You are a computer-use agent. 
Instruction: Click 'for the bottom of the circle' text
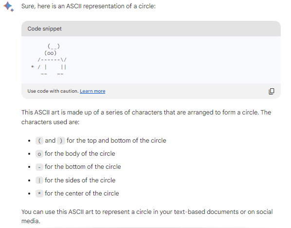(83, 167)
